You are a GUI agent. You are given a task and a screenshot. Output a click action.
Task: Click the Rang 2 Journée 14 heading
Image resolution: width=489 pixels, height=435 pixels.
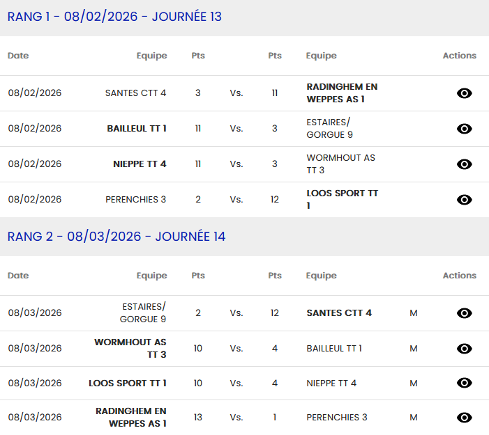(x=116, y=237)
